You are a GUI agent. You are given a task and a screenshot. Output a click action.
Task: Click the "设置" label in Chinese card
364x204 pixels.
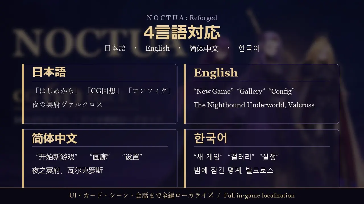pyautogui.click(x=132, y=157)
